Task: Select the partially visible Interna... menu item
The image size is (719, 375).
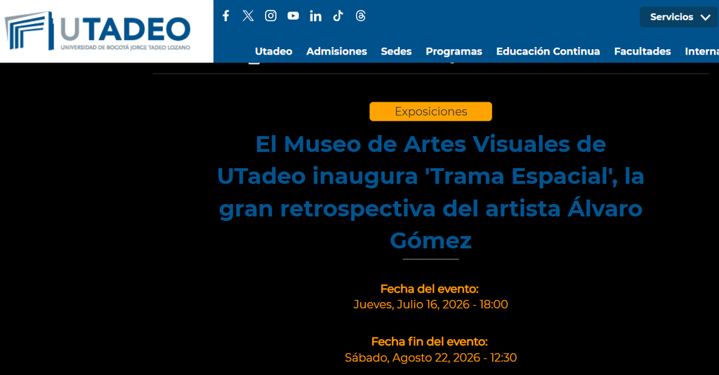Action: pos(701,51)
